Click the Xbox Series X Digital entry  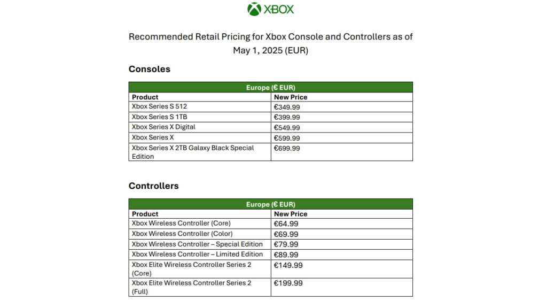click(163, 127)
